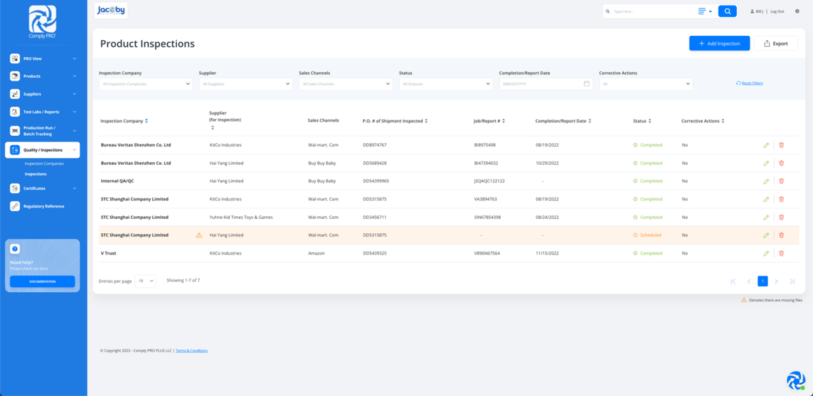The image size is (813, 396).
Task: Select page 1 in pagination
Action: 763,282
